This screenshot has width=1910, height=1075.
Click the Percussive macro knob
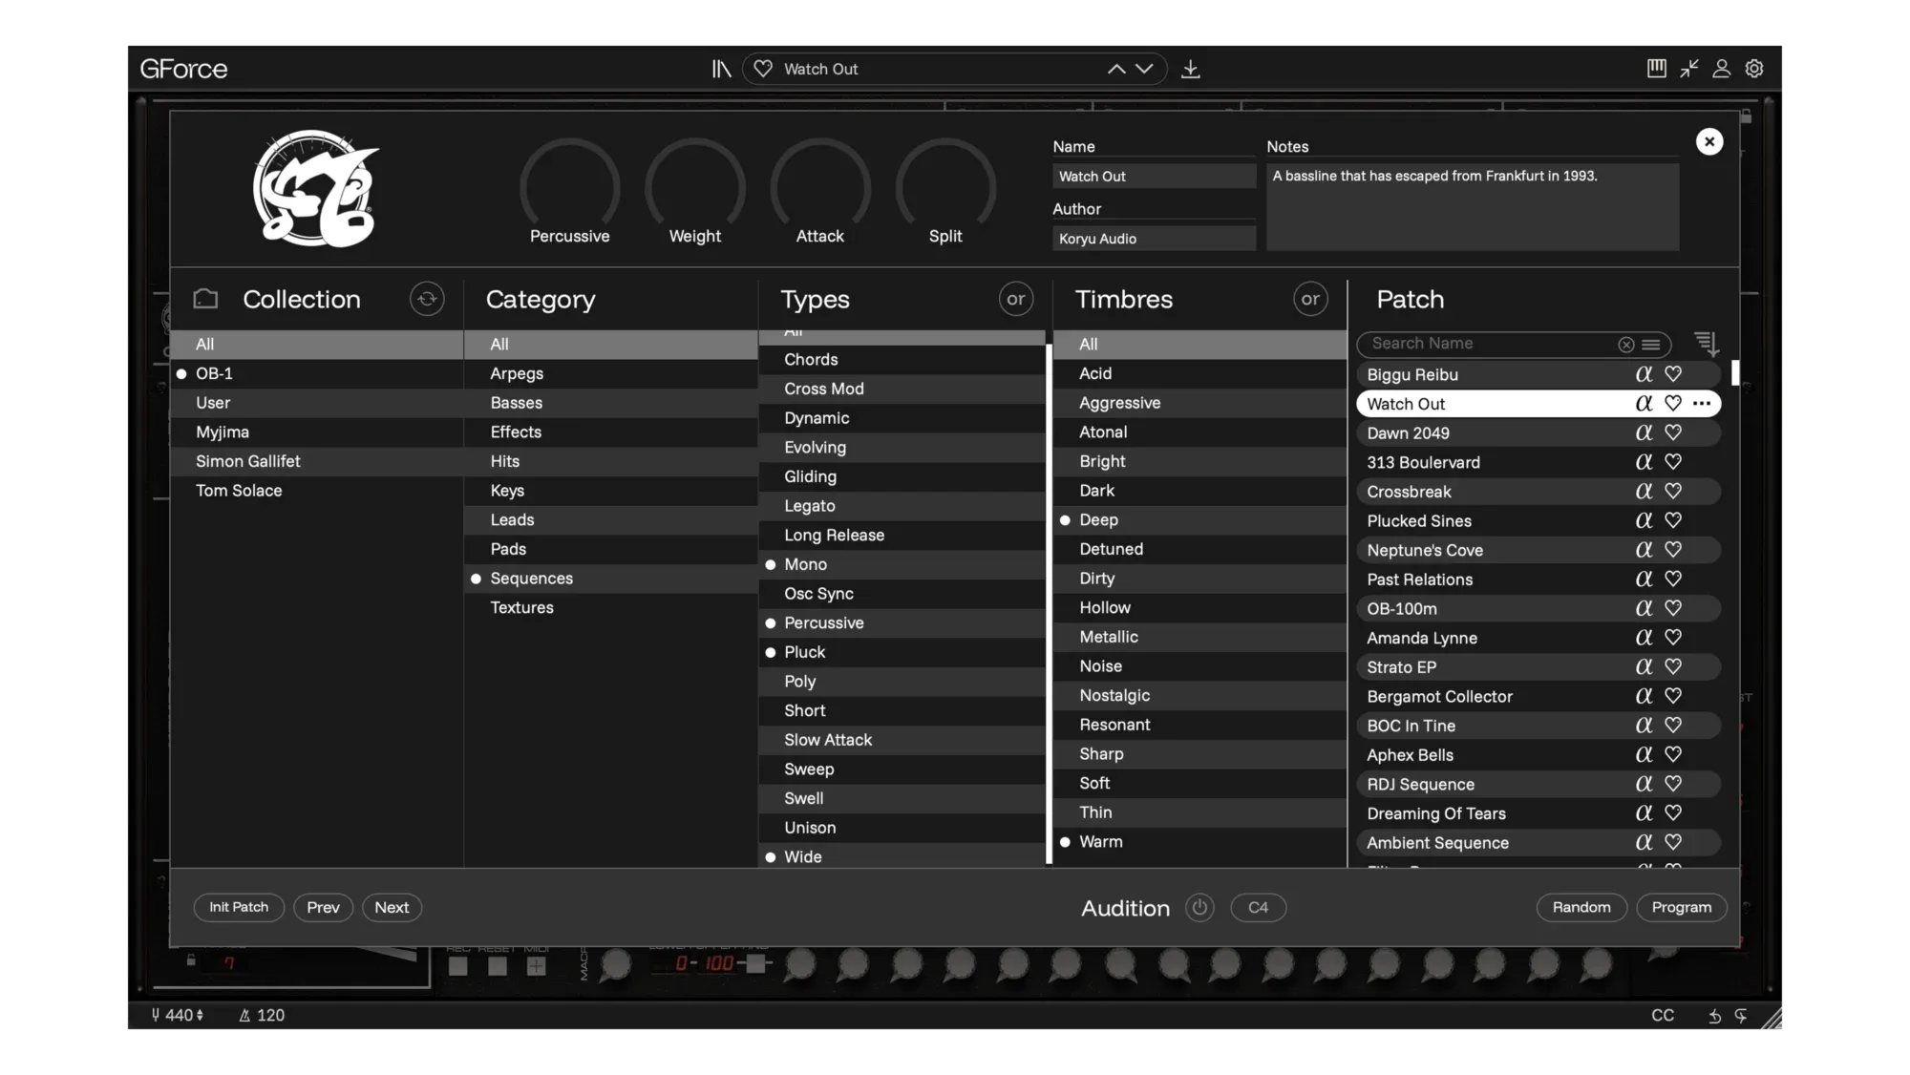pyautogui.click(x=569, y=185)
